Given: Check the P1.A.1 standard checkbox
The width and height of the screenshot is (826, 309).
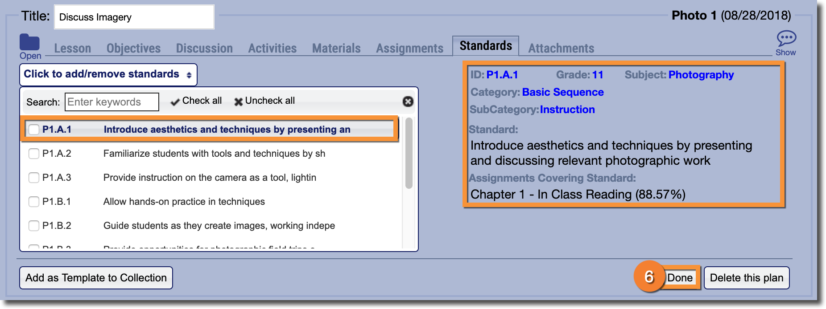Looking at the screenshot, I should 34,130.
